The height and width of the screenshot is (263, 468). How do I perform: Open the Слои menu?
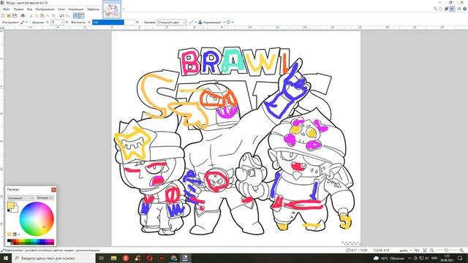[x=61, y=9]
